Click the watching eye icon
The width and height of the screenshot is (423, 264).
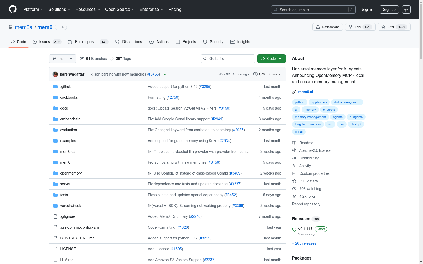[x=294, y=189]
